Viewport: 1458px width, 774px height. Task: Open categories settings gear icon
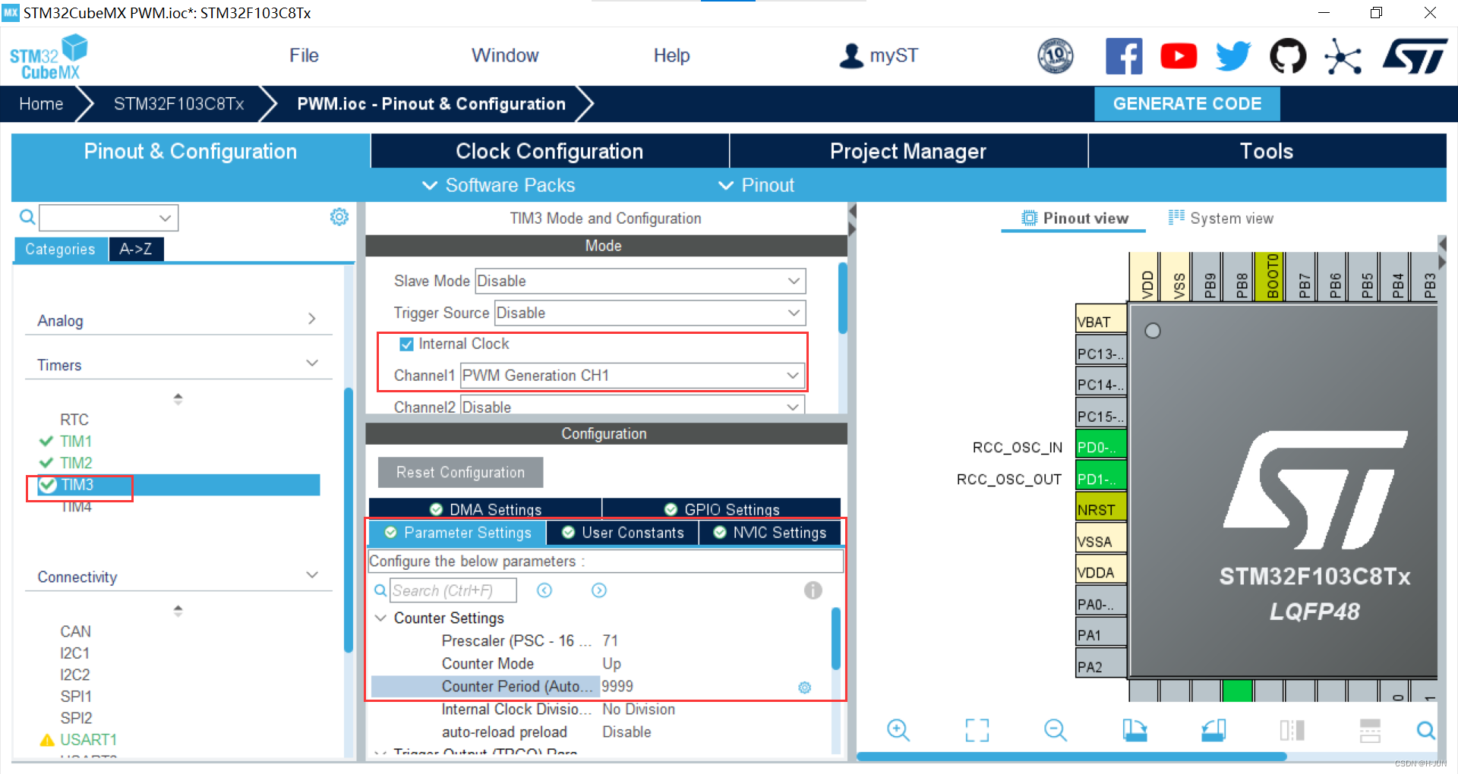click(x=339, y=217)
